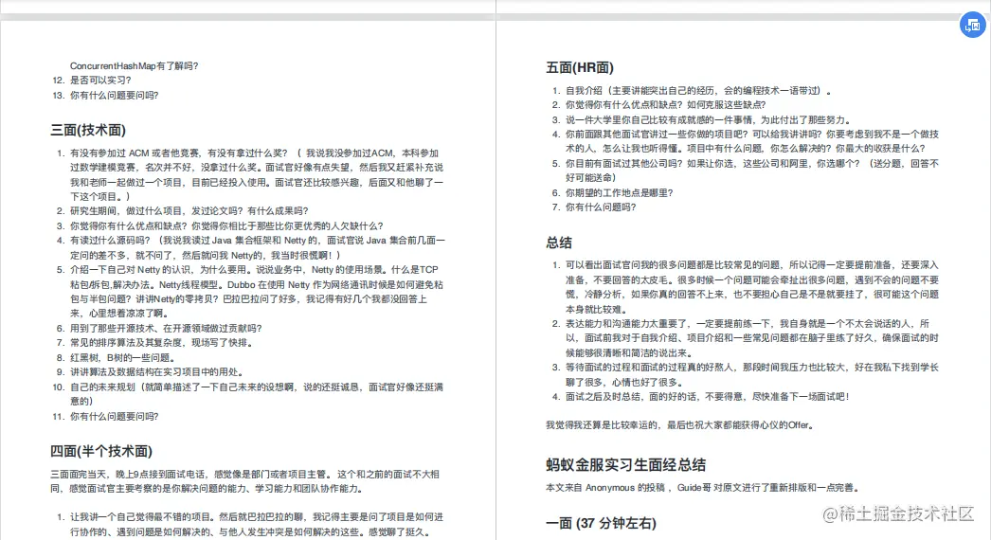Click the blue circular floating tool icon
Viewport: 991px width, 540px height.
tap(973, 25)
